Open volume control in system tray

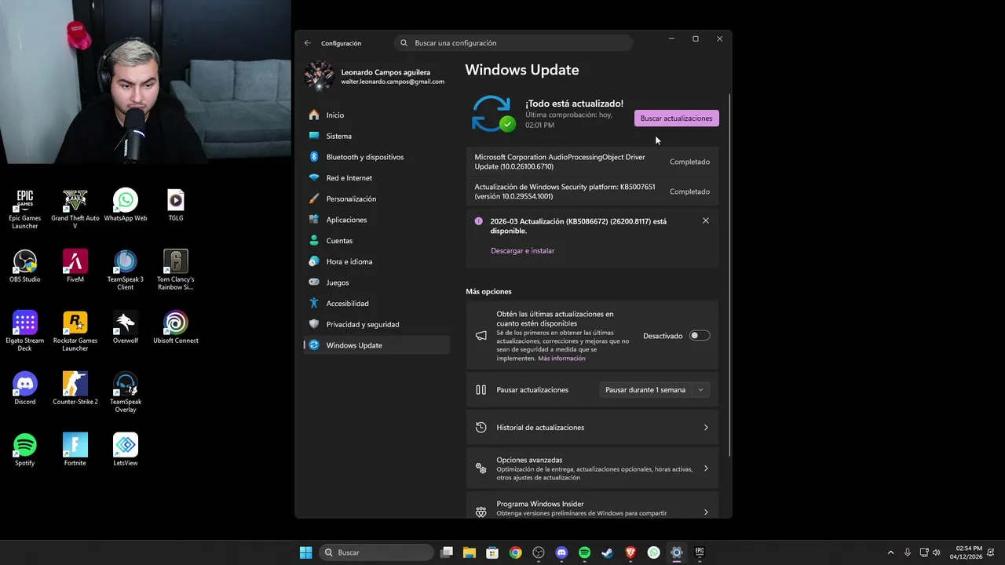point(936,552)
